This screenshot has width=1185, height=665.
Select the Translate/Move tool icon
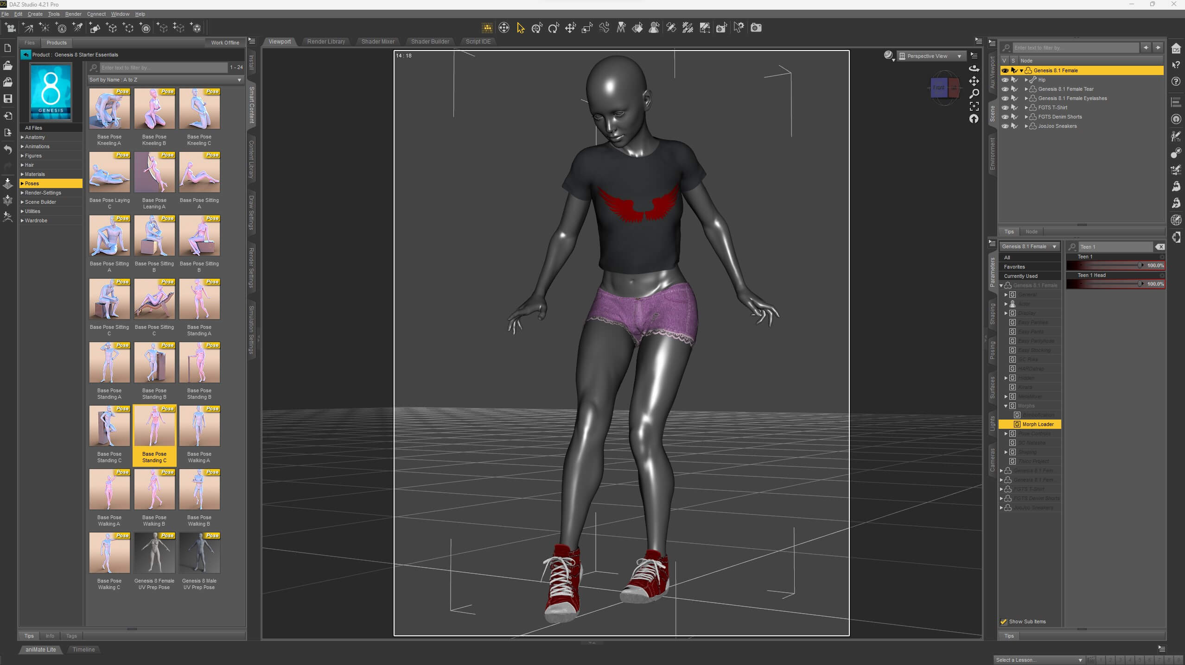tap(570, 28)
